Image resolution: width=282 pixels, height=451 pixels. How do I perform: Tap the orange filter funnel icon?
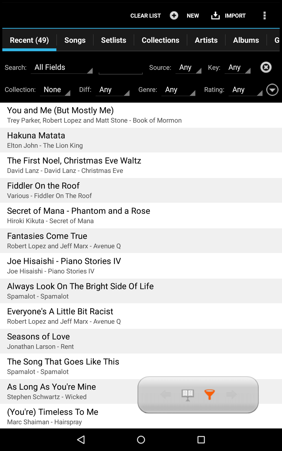[x=210, y=394]
